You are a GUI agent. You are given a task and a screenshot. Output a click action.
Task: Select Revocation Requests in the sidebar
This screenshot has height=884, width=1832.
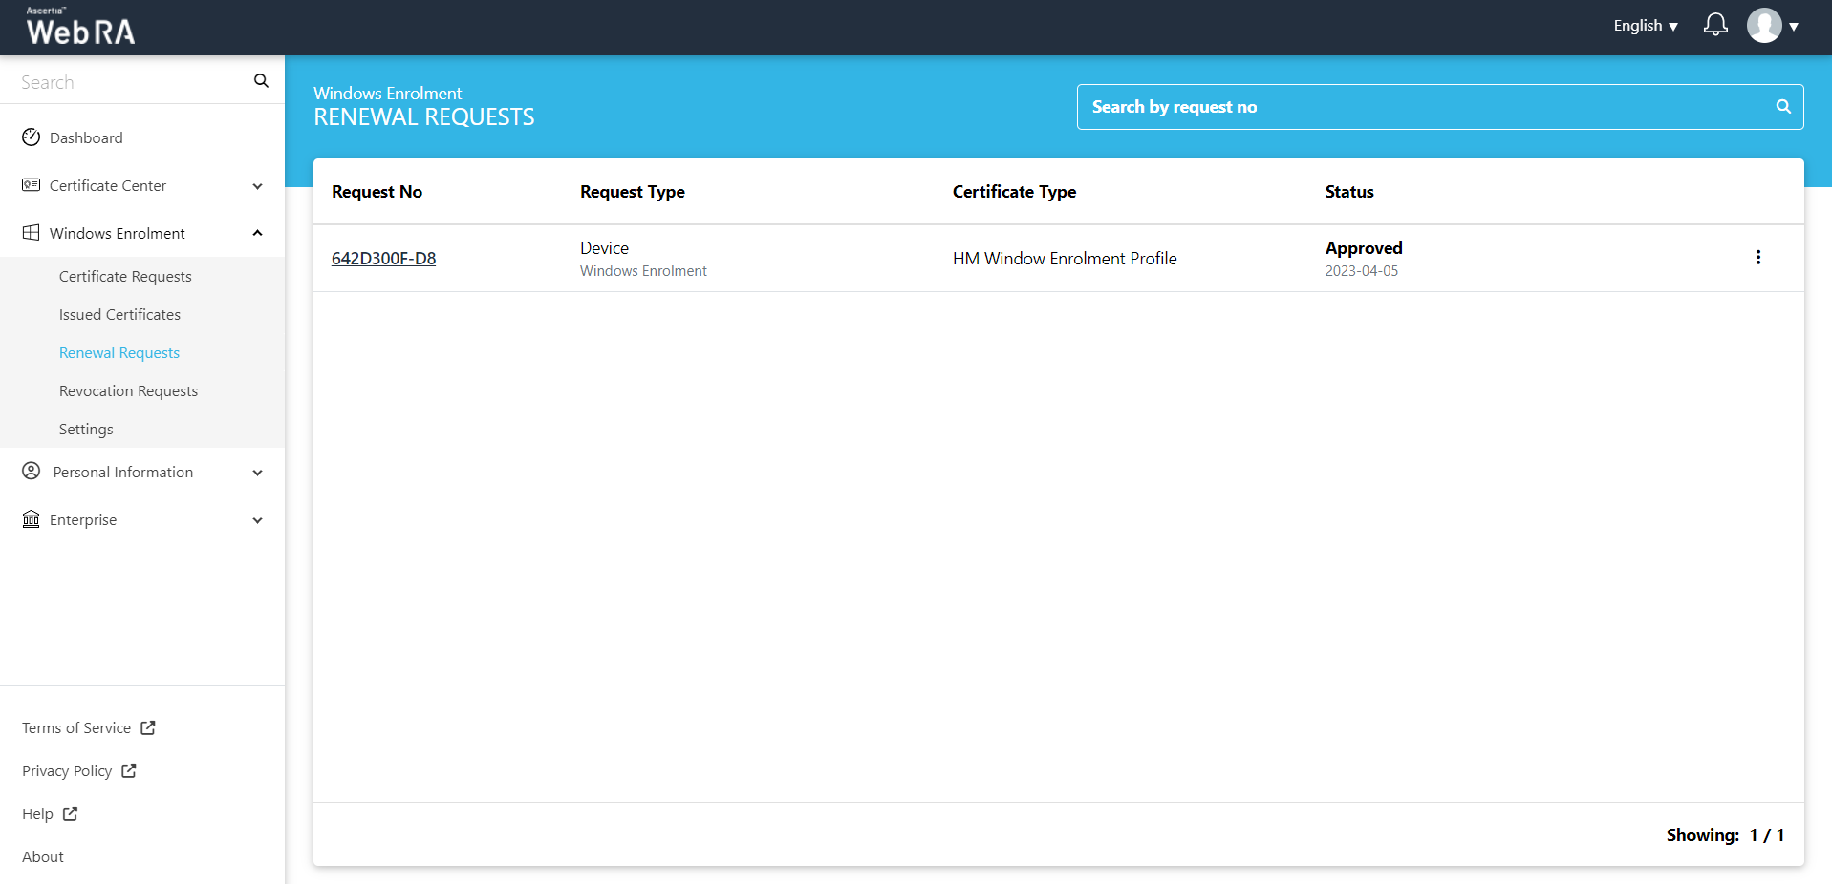coord(128,390)
